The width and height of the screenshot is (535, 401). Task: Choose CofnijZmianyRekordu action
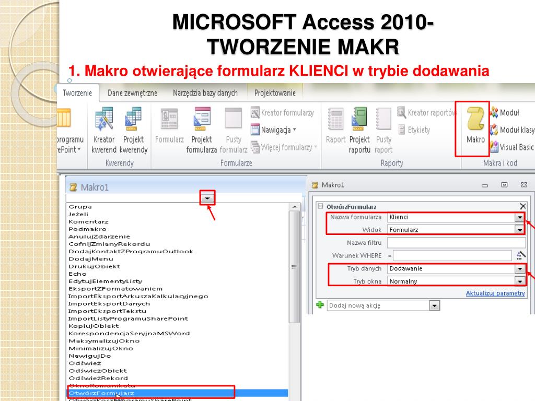pos(109,244)
